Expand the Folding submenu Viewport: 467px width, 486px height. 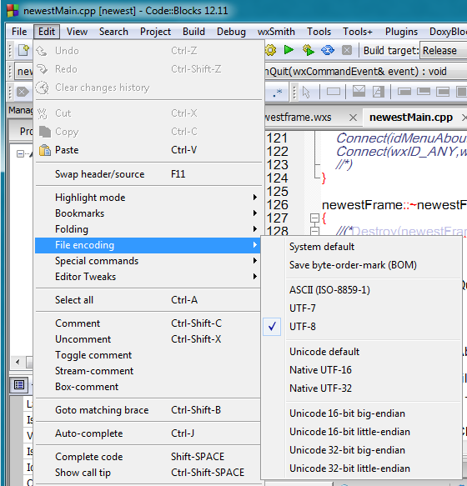point(148,229)
